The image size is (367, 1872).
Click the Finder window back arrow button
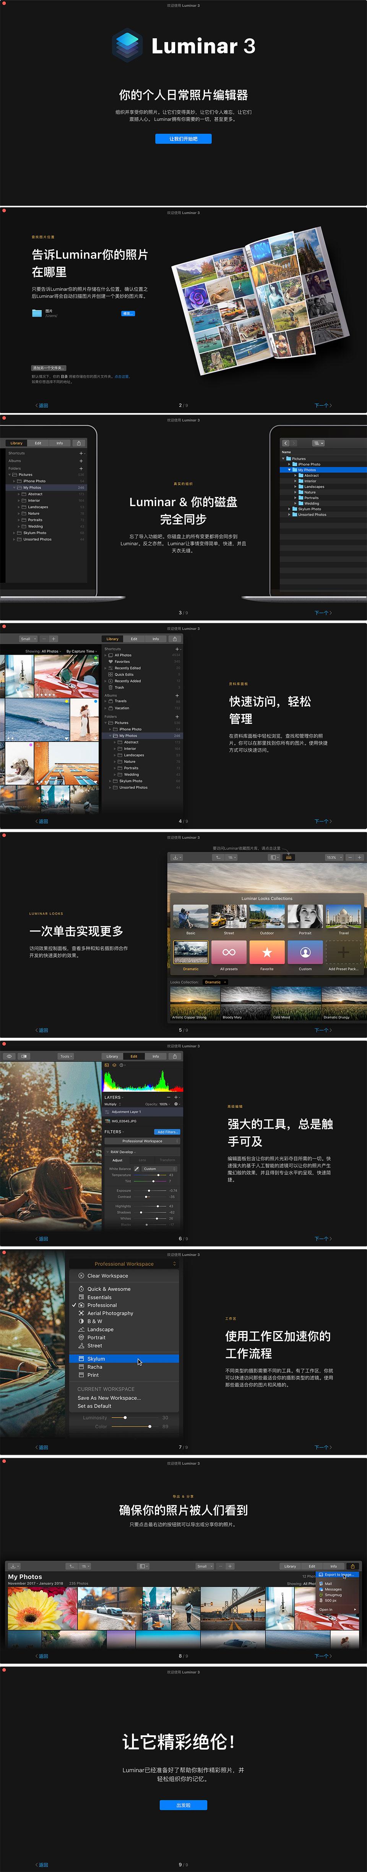(x=286, y=443)
